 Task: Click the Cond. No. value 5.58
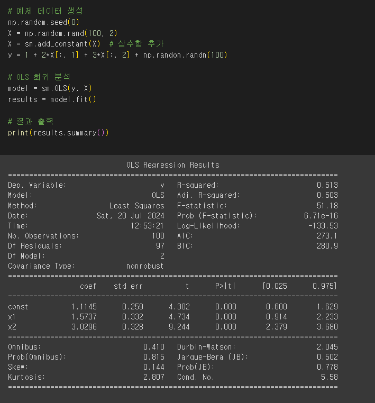330,377
